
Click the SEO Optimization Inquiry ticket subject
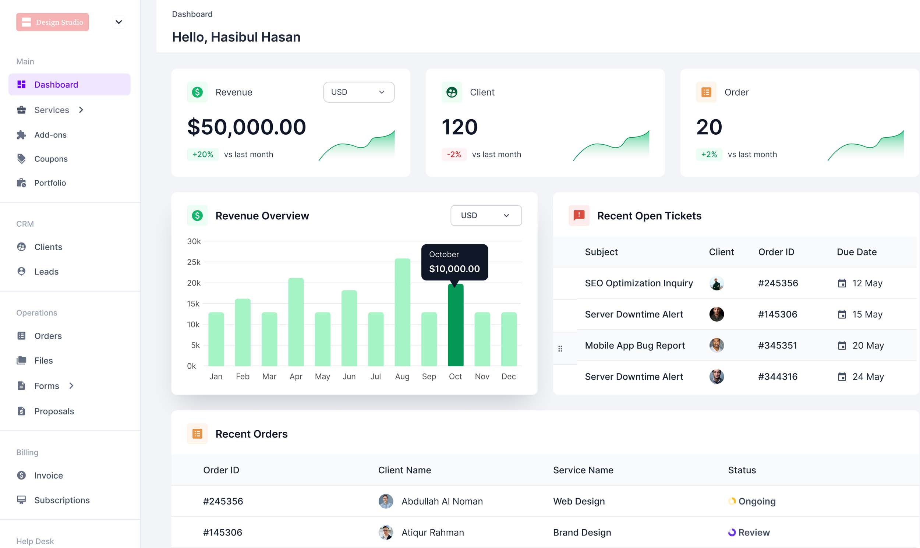(x=639, y=283)
